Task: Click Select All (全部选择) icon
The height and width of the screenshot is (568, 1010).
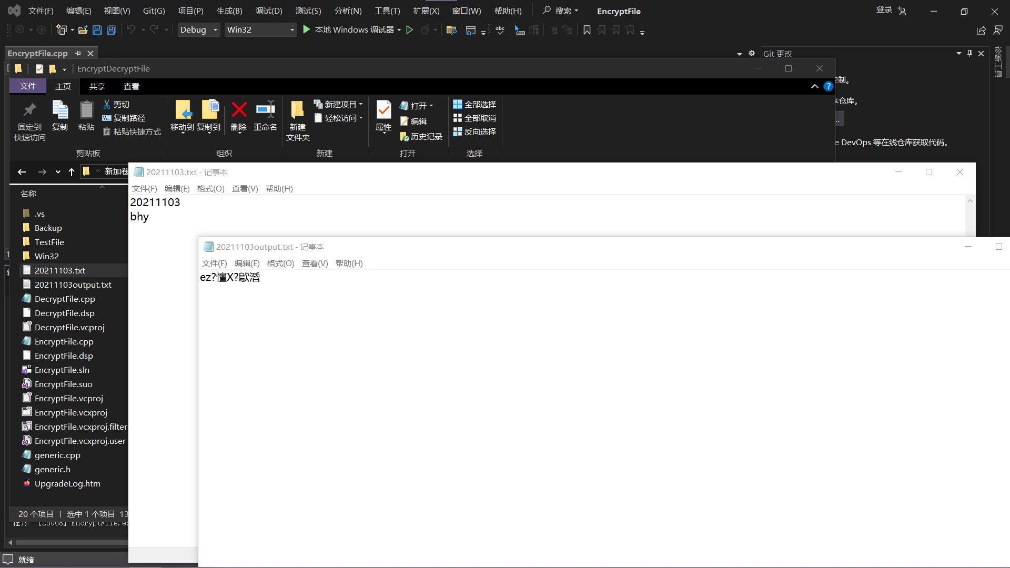Action: 458,105
